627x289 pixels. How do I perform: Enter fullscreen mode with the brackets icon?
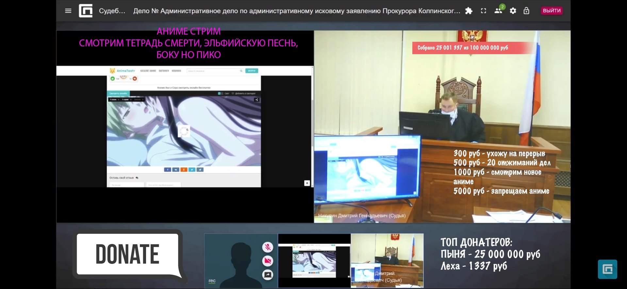(x=483, y=11)
